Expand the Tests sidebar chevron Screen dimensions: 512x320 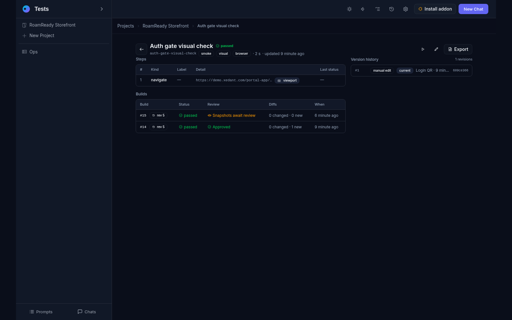(x=102, y=9)
